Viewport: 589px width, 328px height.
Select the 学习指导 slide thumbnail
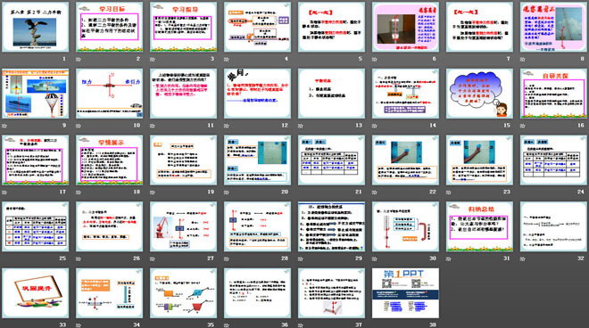pos(183,27)
